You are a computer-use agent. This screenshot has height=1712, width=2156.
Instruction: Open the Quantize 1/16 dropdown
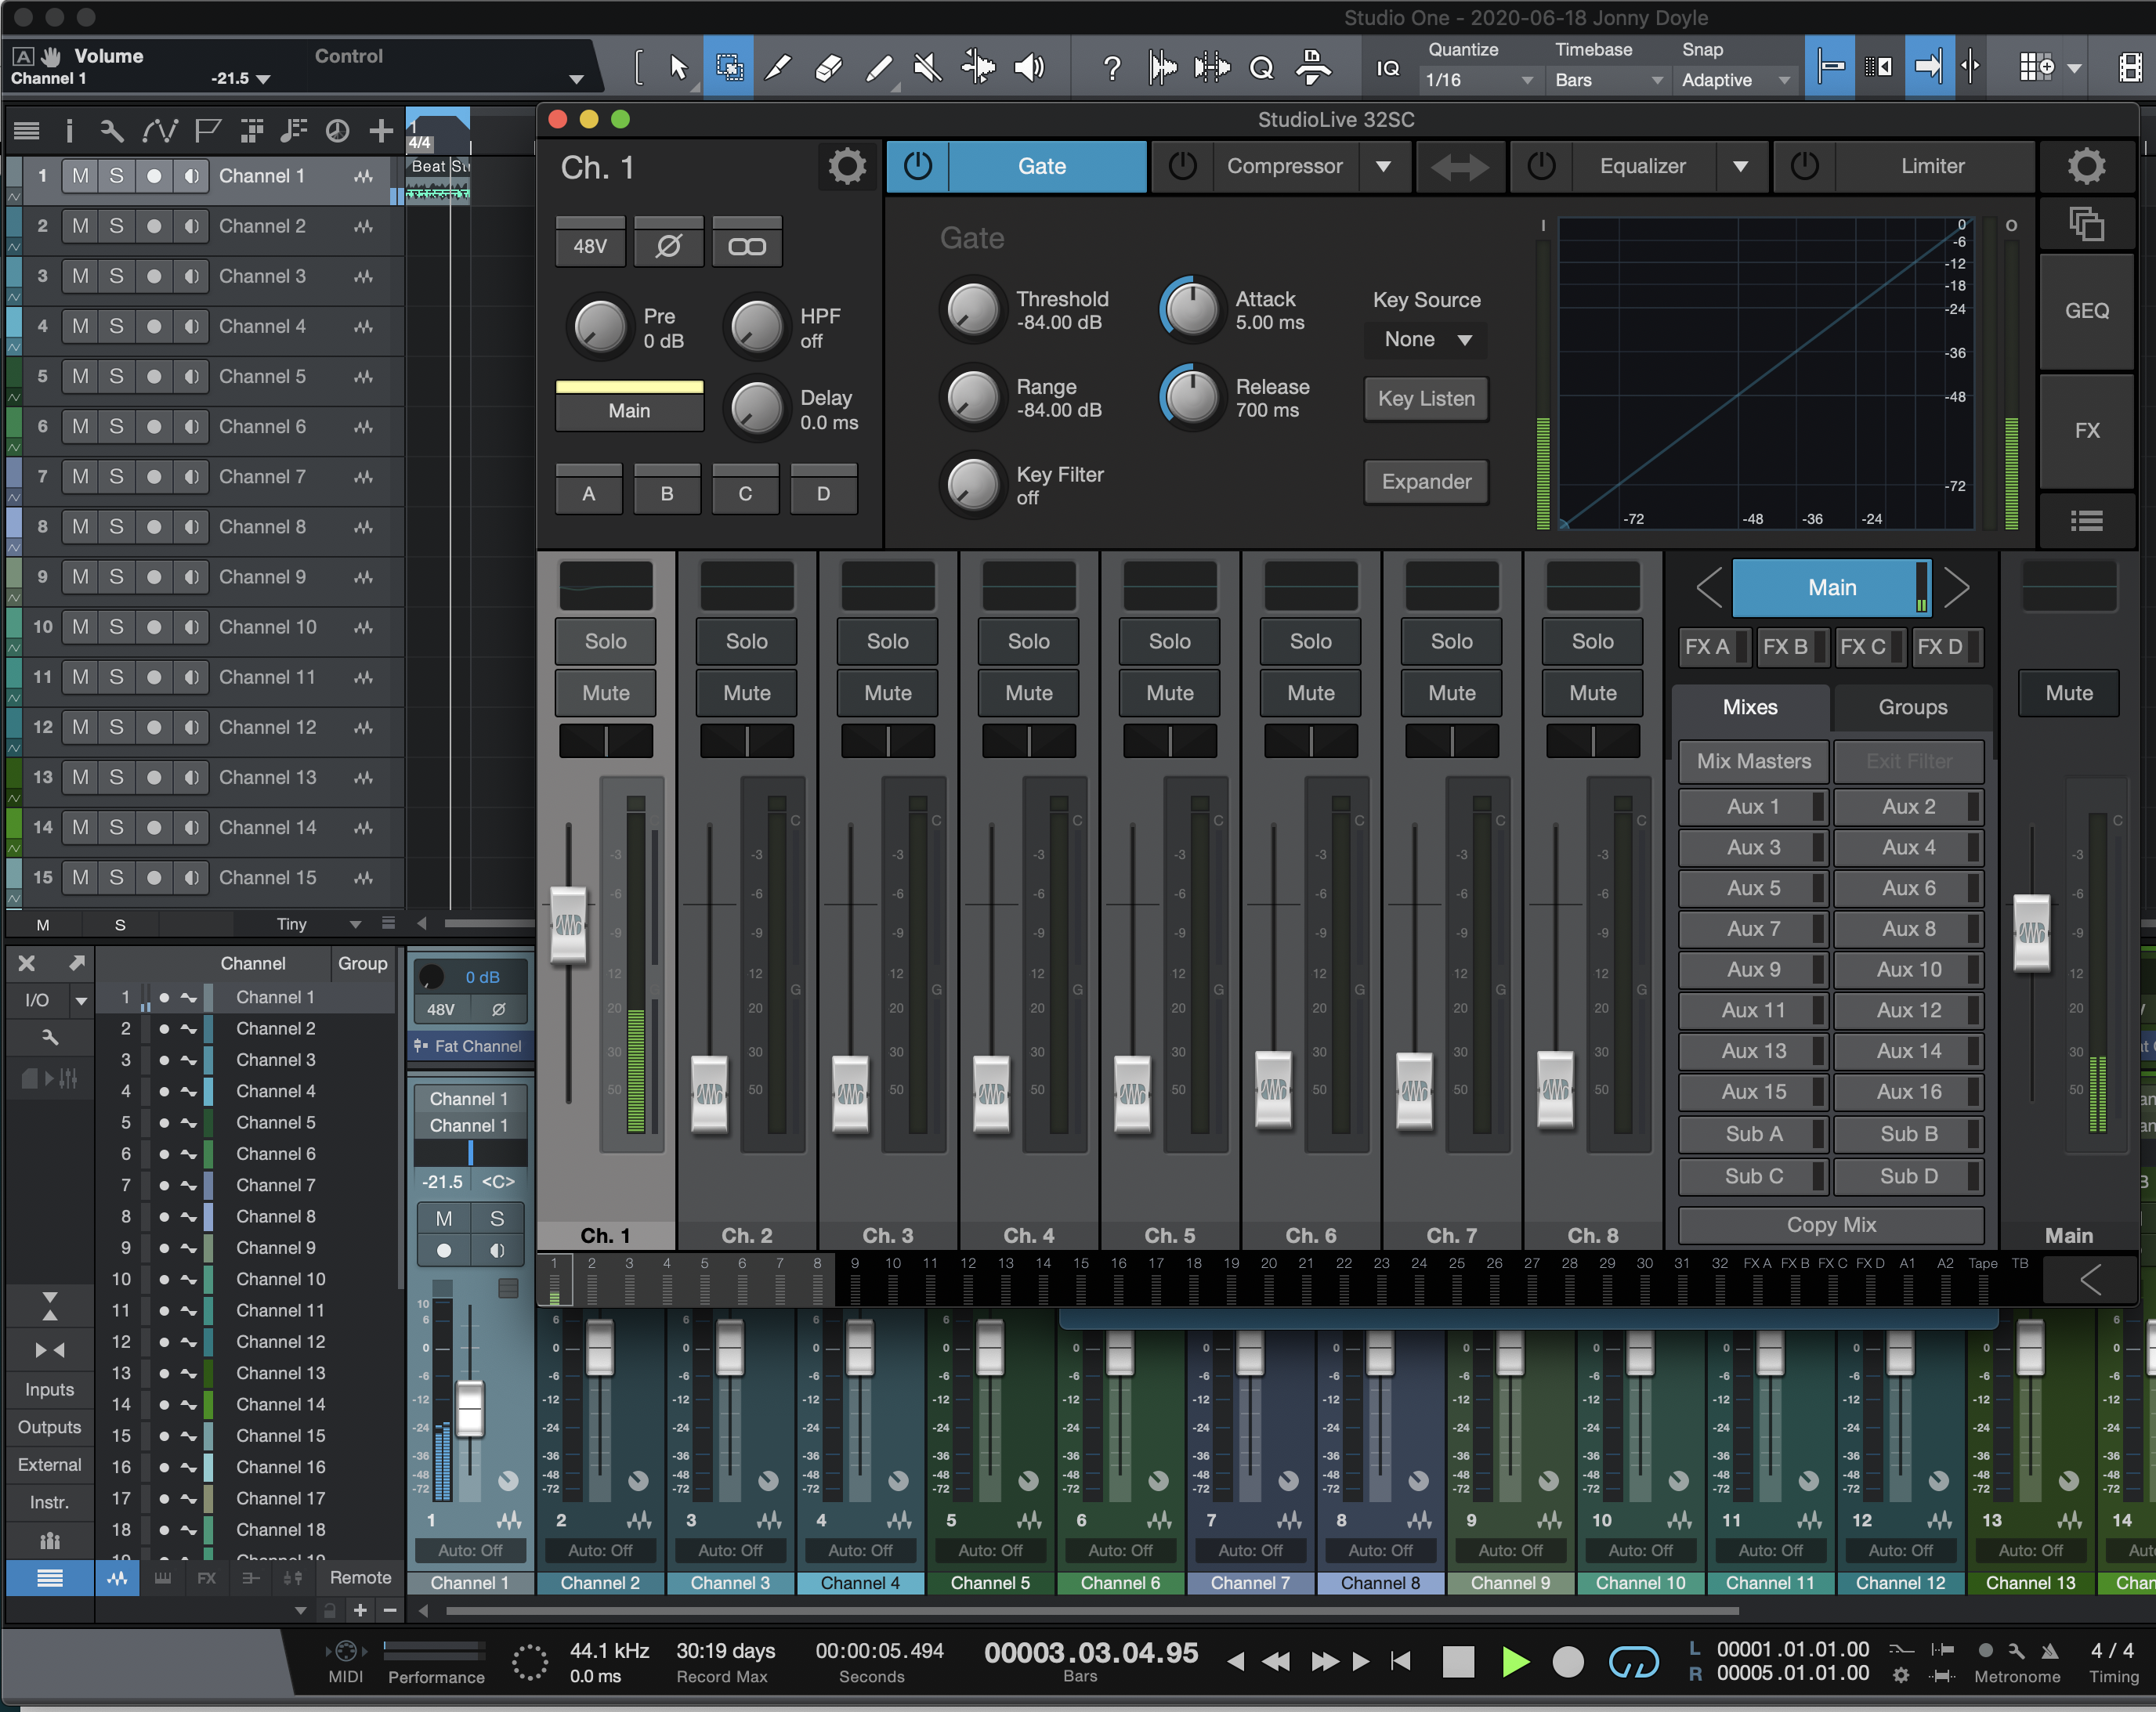tap(1478, 80)
